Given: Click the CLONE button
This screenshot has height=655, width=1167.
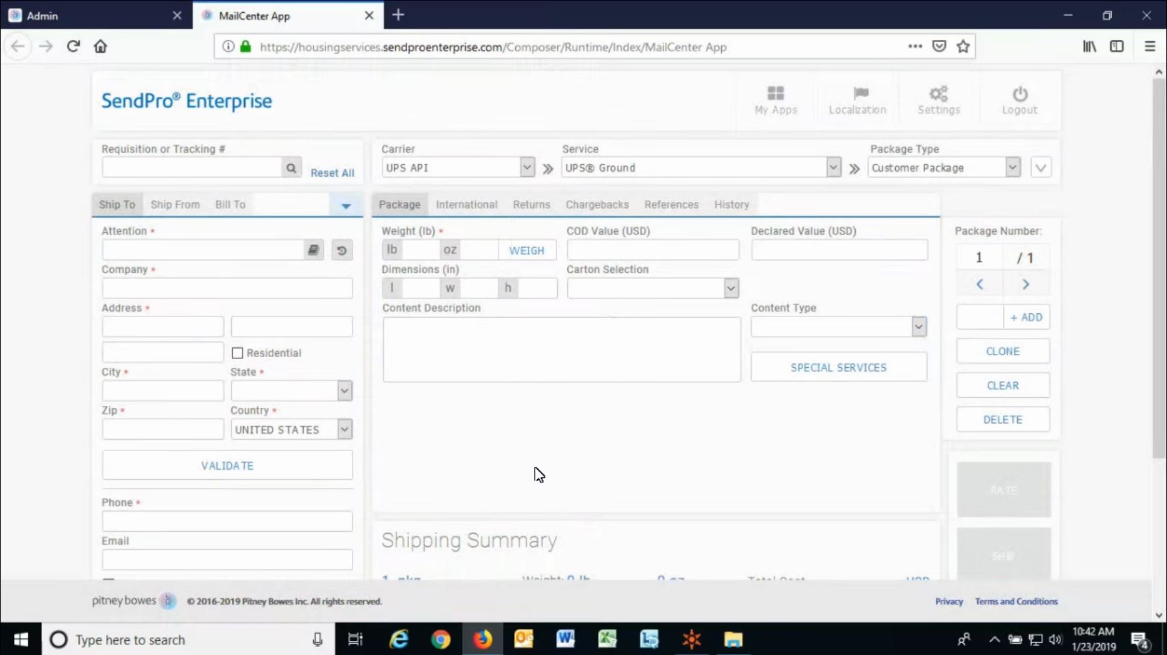Looking at the screenshot, I should click(1003, 351).
